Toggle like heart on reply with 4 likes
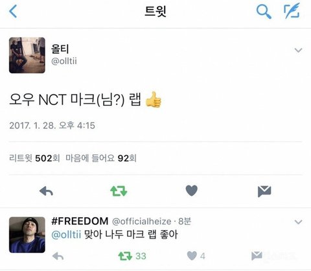Viewport: 311px width, 271px height. [192, 256]
